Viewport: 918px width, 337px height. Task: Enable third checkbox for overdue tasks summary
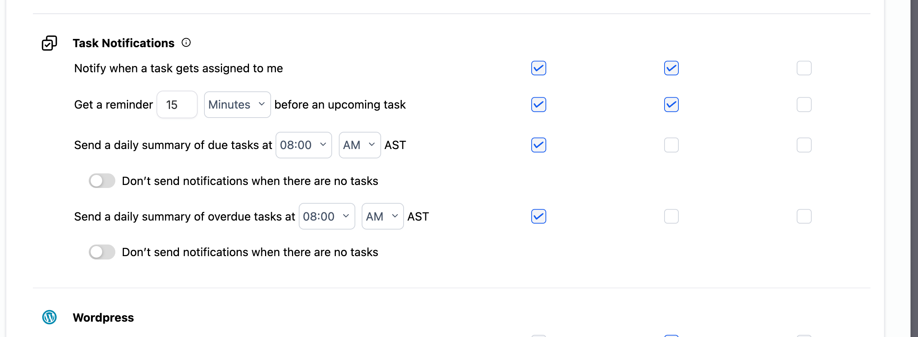click(x=804, y=216)
